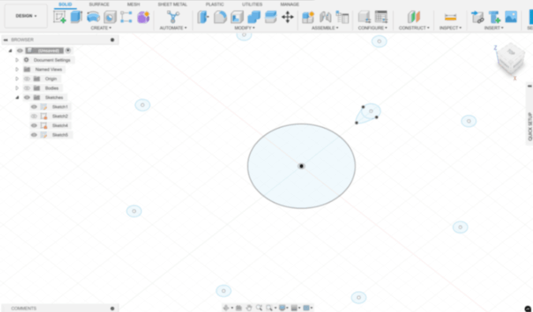Viewport: 533px width, 312px height.
Task: Select the Pan hand tool
Action: [x=249, y=307]
